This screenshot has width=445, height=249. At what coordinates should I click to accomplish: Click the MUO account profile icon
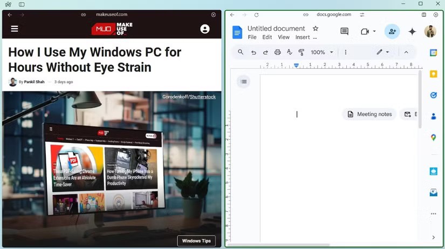(x=205, y=29)
